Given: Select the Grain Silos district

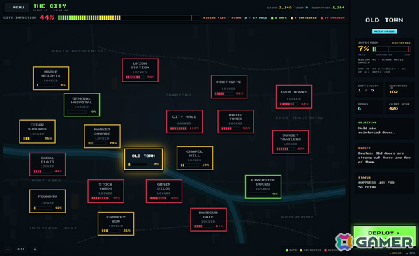Looking at the screenshot, I should click(164, 191).
